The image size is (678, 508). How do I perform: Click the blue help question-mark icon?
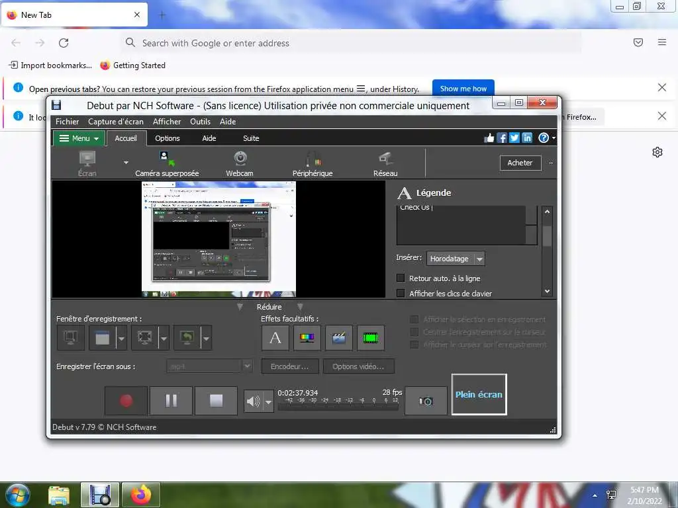543,138
